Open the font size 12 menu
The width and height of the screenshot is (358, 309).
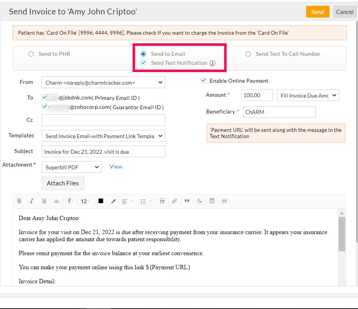pyautogui.click(x=85, y=201)
